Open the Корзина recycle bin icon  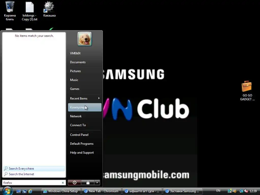10,11
